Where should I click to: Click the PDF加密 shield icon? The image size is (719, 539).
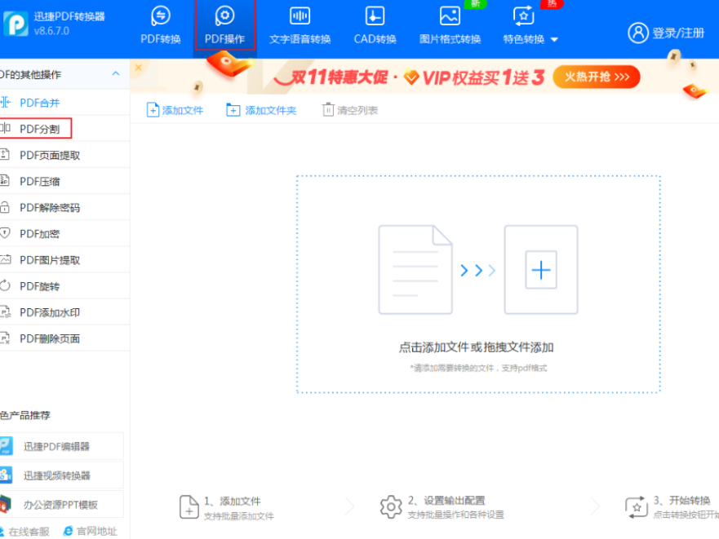(x=5, y=233)
